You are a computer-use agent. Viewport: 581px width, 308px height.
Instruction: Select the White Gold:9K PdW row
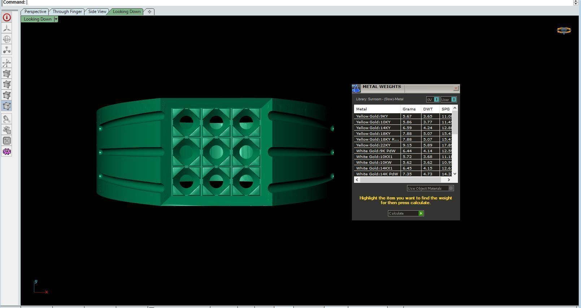pos(403,151)
